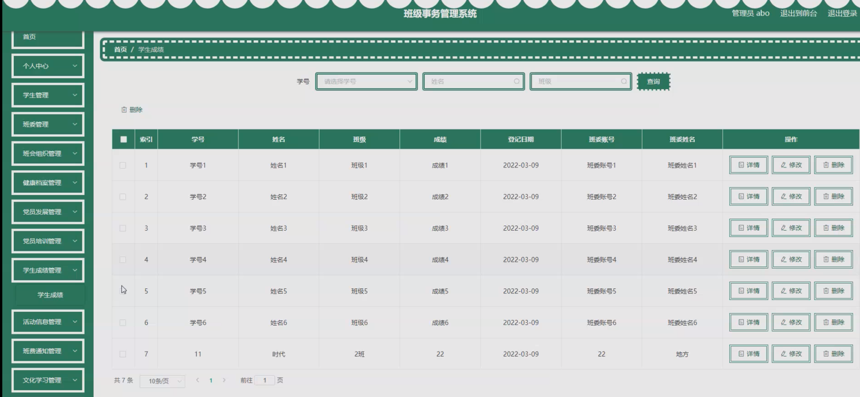Image resolution: width=860 pixels, height=397 pixels.
Task: View 详情 for row 学号6
Action: coord(748,323)
